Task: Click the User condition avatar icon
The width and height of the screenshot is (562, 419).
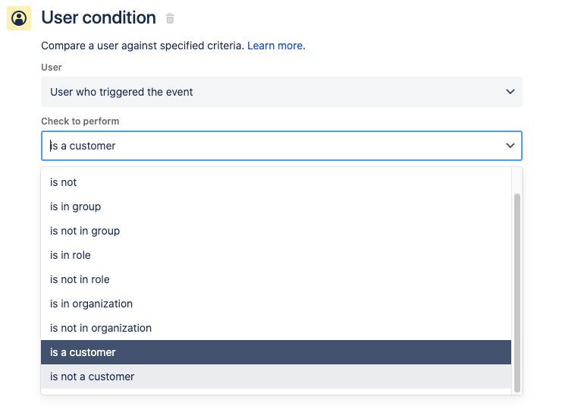Action: coord(19,18)
